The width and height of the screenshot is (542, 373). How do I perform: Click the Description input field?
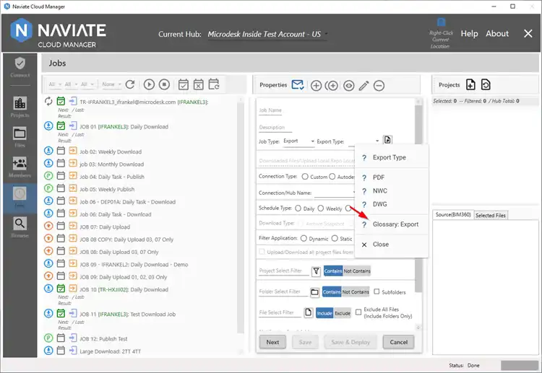[275, 128]
